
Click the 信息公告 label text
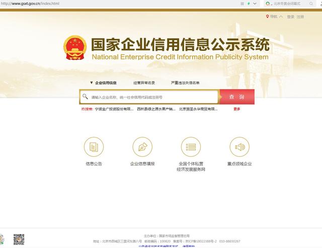[x=94, y=164]
